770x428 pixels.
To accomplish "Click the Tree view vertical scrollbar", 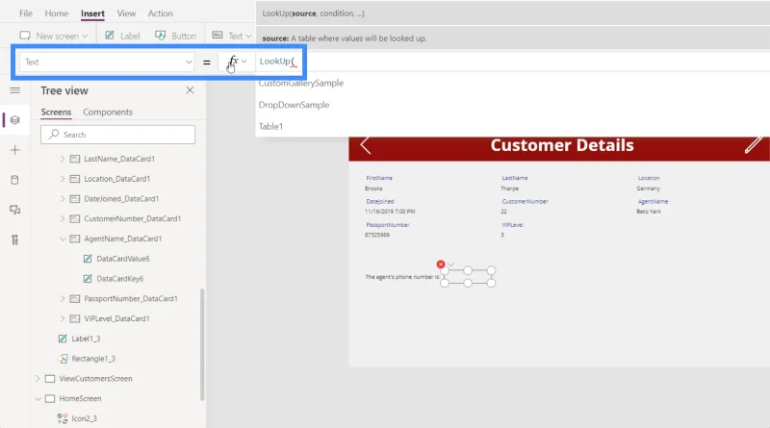I will [202, 345].
